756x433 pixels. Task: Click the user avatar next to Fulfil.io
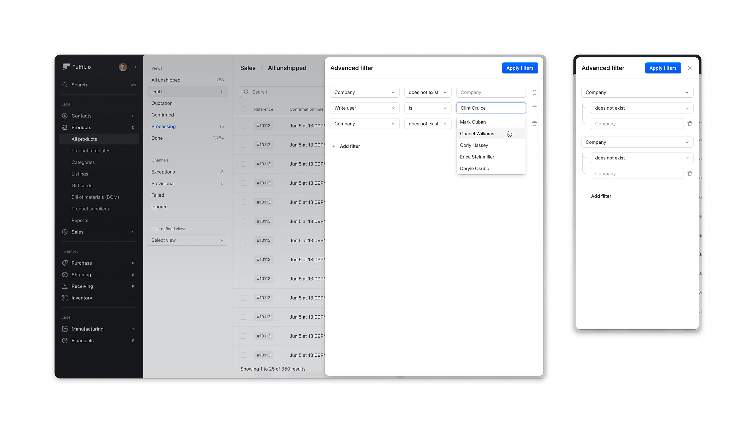(123, 66)
